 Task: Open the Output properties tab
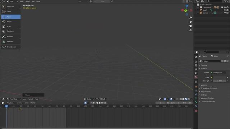point(196,65)
